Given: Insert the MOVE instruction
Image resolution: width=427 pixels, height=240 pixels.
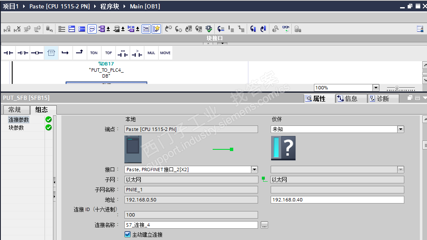Looking at the screenshot, I should (x=165, y=53).
